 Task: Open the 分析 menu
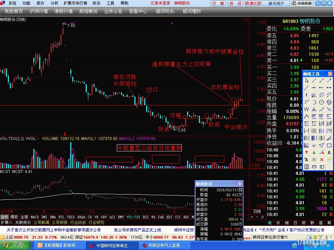point(54,3)
